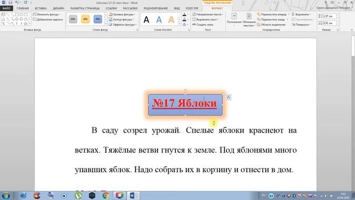The width and height of the screenshot is (355, 200).
Task: Click Переместить назад button
Action: (271, 19)
